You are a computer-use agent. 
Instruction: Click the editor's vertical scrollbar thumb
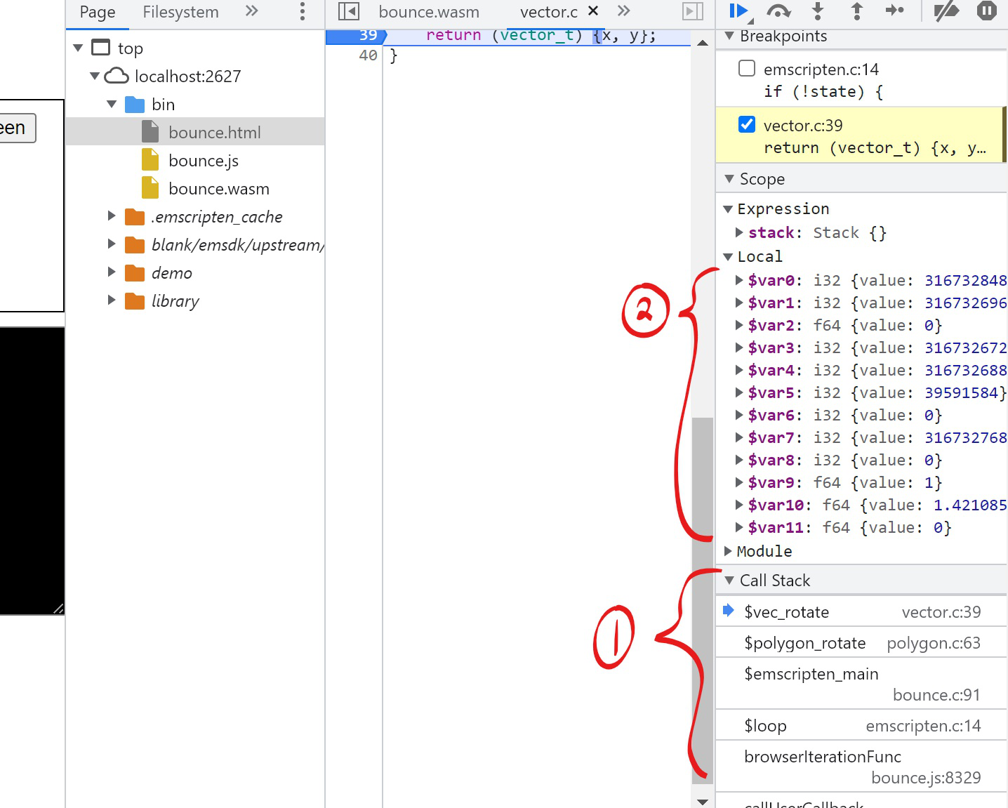[703, 597]
